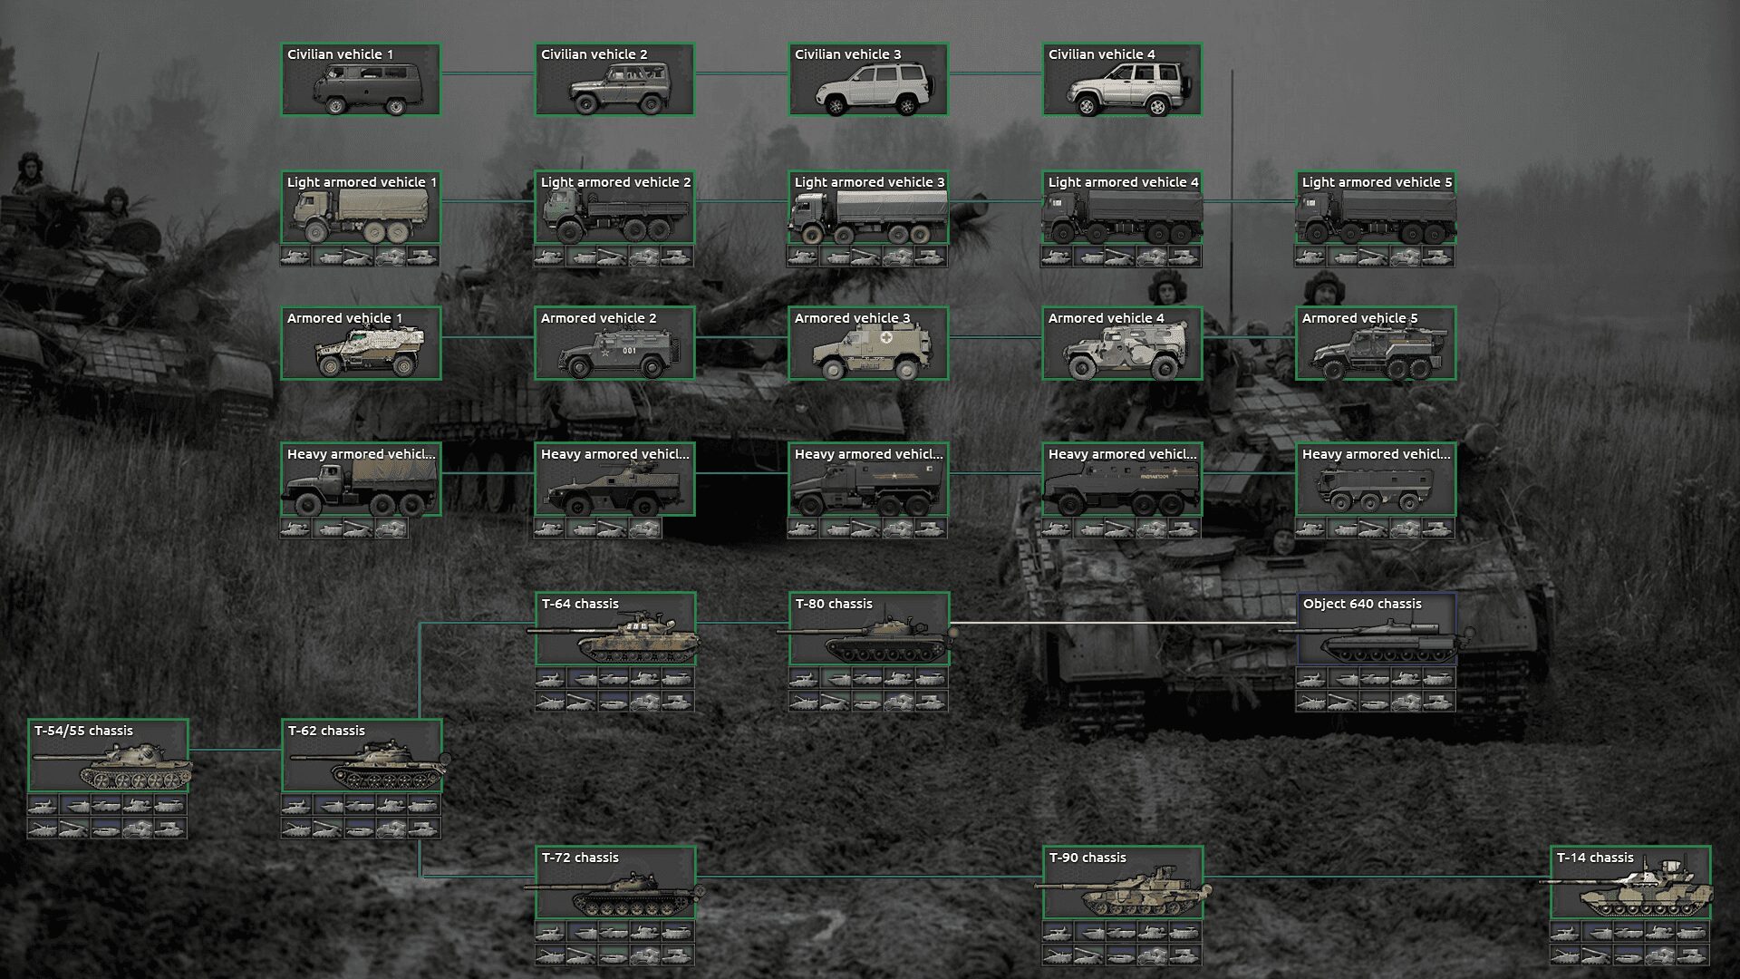1740x979 pixels.
Task: Click long-barrel artillery variant under T-64 chassis
Action: coord(582,701)
